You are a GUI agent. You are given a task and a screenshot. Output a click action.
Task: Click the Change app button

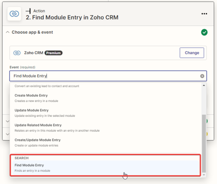point(192,53)
